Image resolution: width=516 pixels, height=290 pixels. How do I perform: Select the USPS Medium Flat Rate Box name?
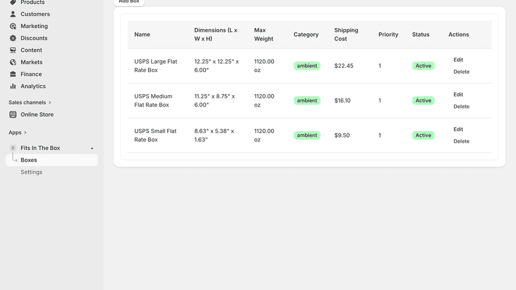(x=153, y=101)
